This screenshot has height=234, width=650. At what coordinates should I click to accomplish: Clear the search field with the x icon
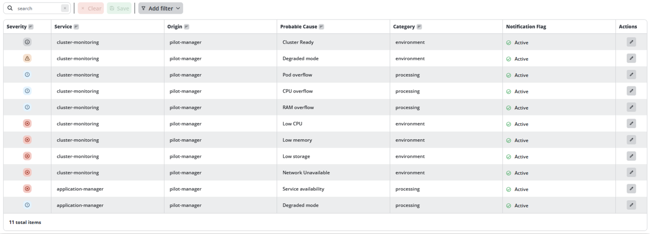65,8
